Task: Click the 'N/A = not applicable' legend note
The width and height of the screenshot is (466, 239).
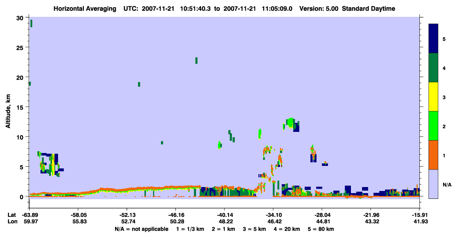Action: click(141, 229)
